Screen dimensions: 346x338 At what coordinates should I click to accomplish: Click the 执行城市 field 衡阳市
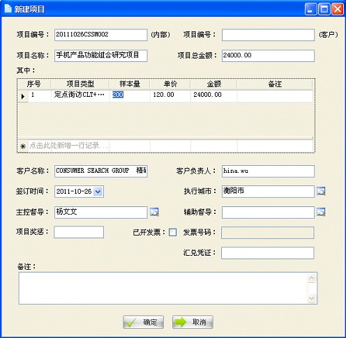click(268, 192)
